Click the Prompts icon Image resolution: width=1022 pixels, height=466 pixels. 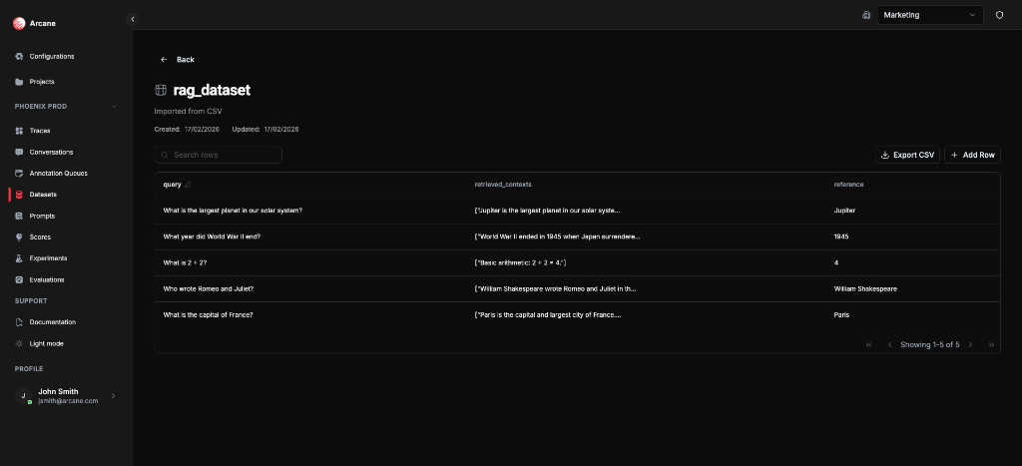tap(19, 216)
